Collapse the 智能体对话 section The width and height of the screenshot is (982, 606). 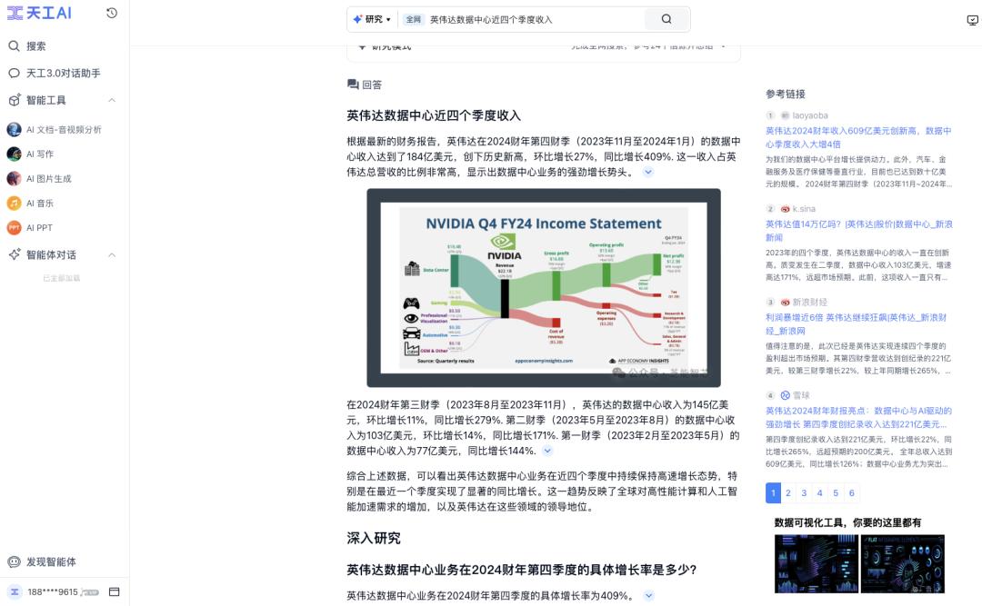point(112,254)
